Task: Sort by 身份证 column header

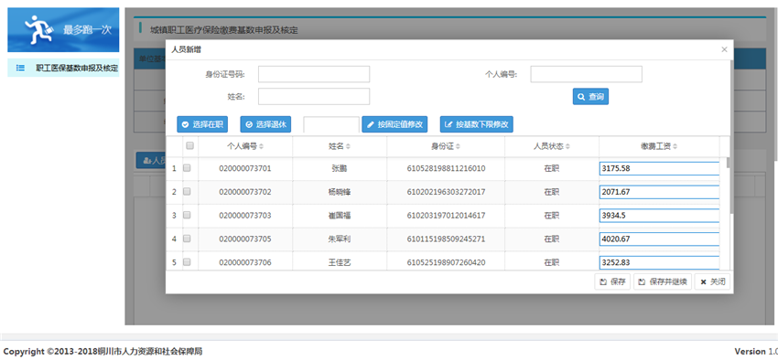Action: [x=446, y=146]
